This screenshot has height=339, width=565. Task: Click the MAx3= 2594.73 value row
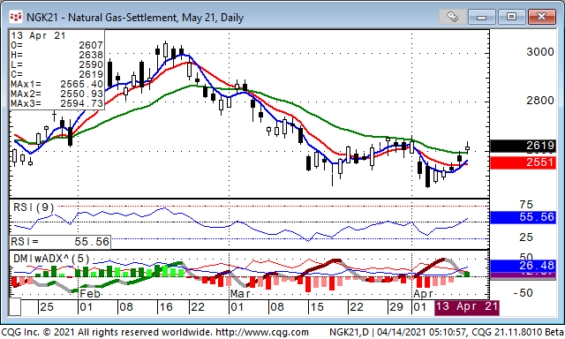point(56,104)
